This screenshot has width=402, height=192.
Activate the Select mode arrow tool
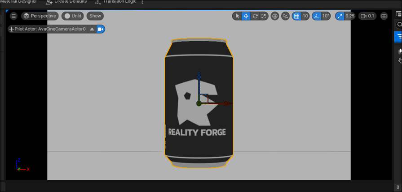(x=238, y=16)
